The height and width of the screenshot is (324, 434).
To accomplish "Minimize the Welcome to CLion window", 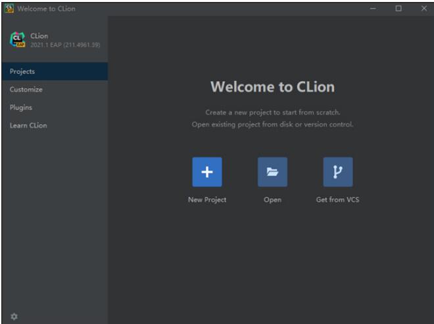I will (373, 9).
